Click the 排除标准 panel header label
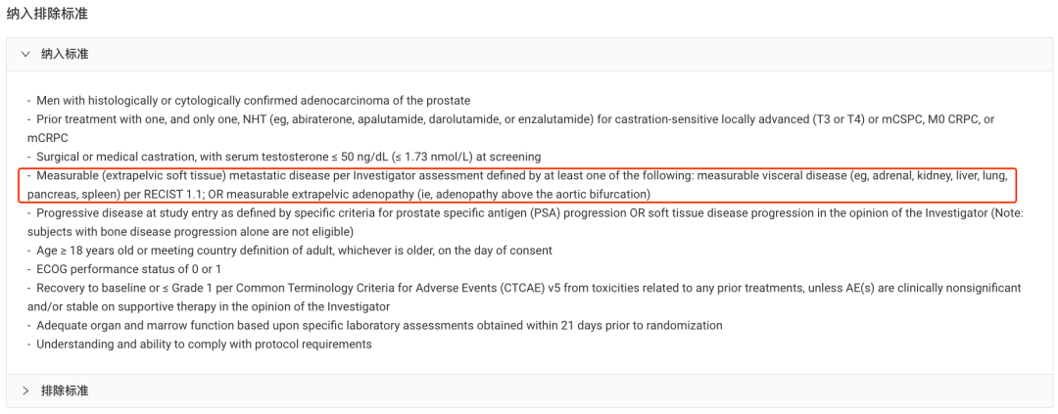 (65, 391)
